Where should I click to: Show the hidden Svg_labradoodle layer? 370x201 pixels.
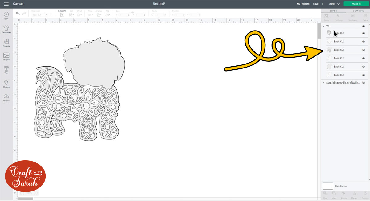click(x=364, y=83)
